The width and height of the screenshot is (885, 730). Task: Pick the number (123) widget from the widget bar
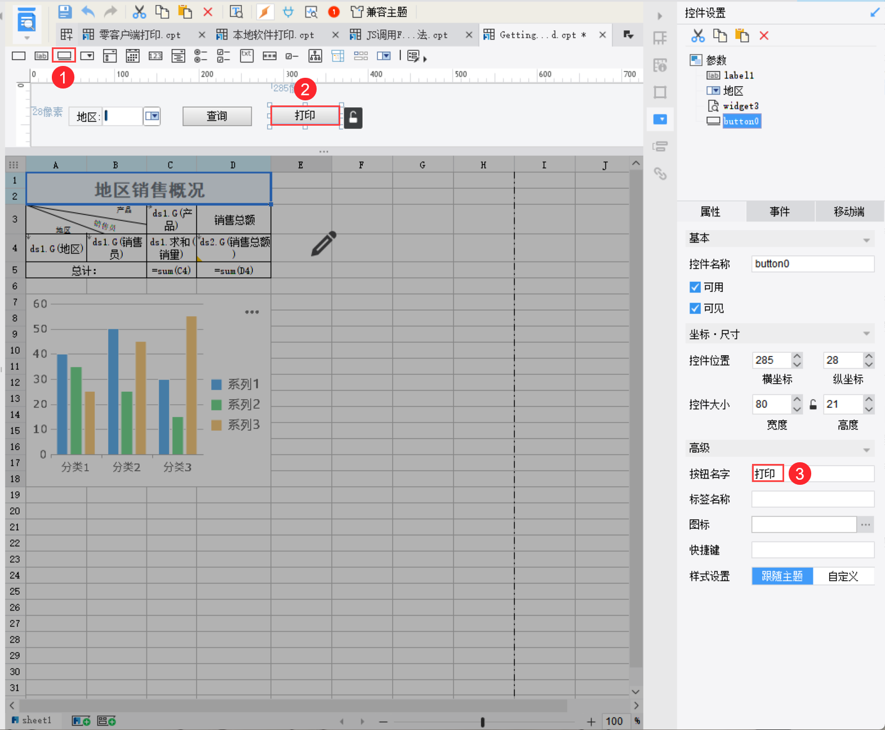click(155, 56)
